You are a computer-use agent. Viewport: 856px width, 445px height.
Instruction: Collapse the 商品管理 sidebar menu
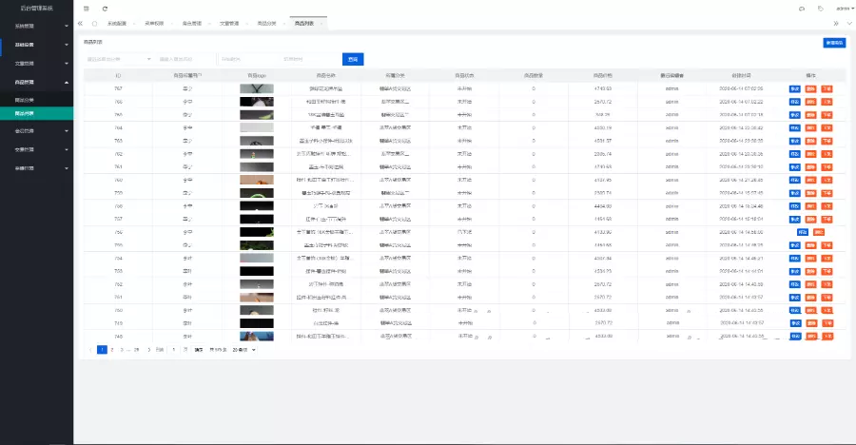coord(36,83)
